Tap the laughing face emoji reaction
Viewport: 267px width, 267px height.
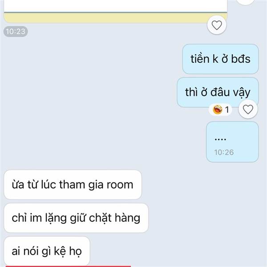(x=218, y=109)
